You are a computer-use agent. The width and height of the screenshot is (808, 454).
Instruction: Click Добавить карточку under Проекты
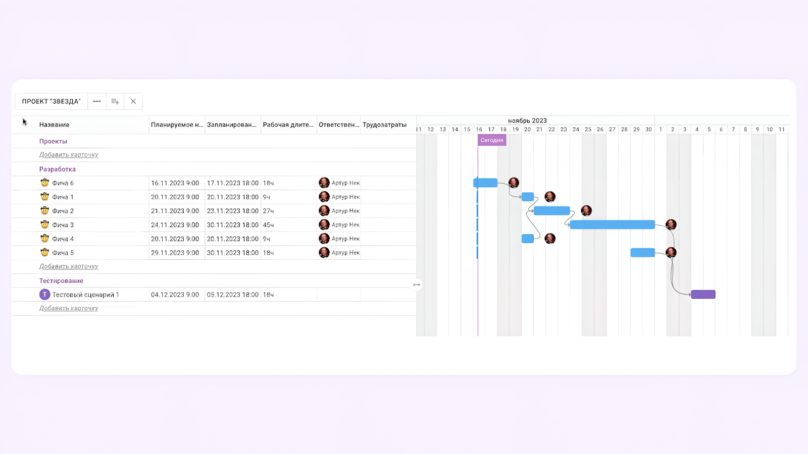coord(69,155)
